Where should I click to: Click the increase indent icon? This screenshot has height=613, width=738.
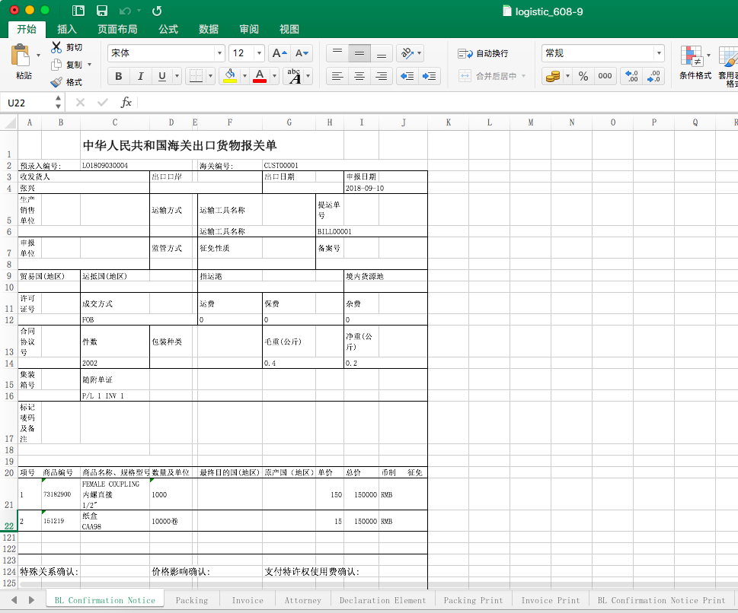point(430,76)
